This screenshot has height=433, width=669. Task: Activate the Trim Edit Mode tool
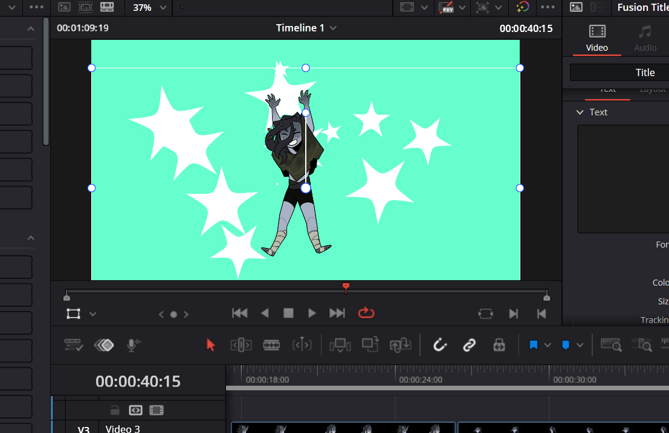point(241,345)
